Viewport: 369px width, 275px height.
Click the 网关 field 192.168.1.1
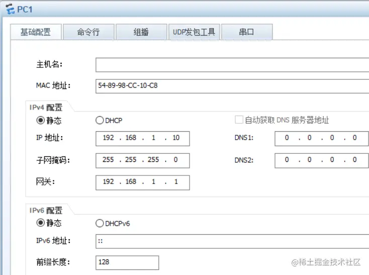(143, 182)
